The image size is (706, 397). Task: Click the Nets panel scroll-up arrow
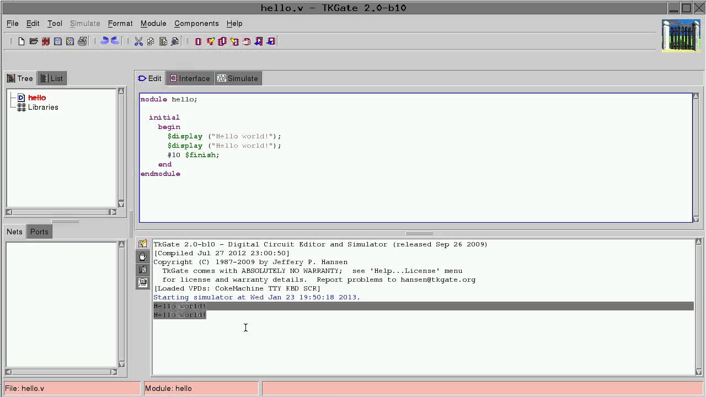click(x=121, y=244)
